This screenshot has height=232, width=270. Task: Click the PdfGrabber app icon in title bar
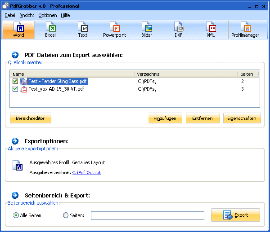(5, 6)
